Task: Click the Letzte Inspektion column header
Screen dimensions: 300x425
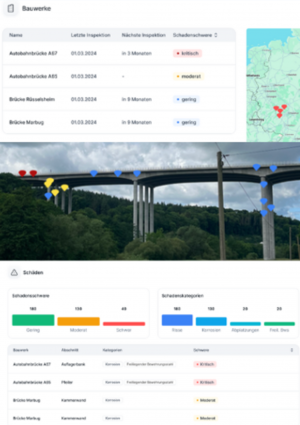Action: click(x=90, y=35)
